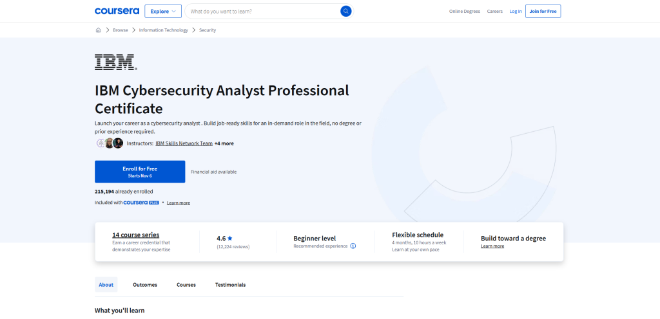The image size is (660, 319).
Task: Open Online Degrees link
Action: point(465,12)
